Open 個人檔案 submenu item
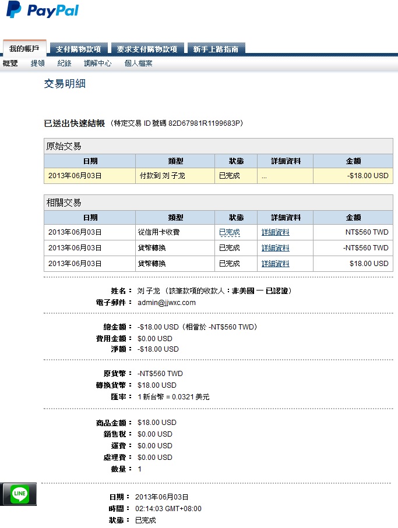This screenshot has height=528, width=398. point(139,63)
